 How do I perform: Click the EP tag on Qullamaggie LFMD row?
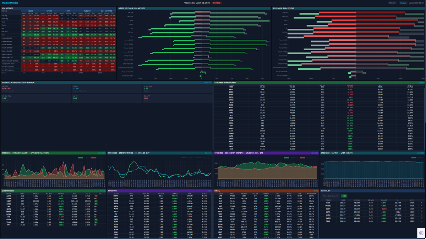96,204
